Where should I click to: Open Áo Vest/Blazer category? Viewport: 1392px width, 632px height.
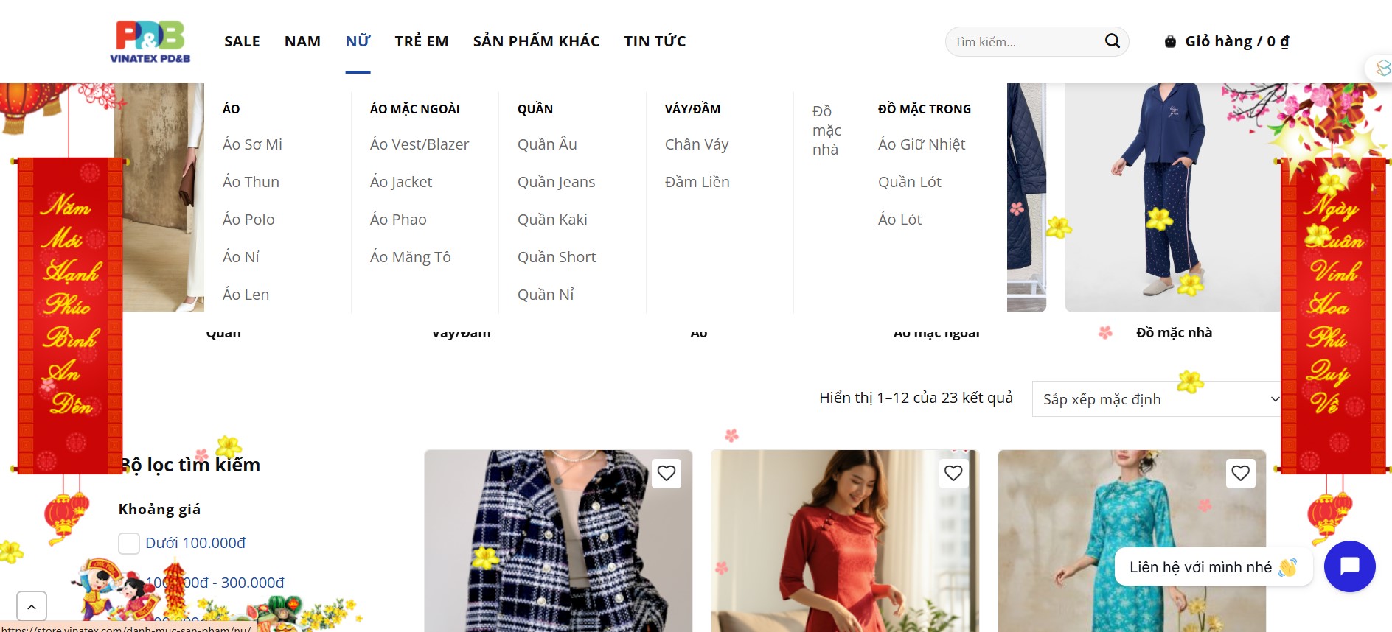[x=420, y=144]
